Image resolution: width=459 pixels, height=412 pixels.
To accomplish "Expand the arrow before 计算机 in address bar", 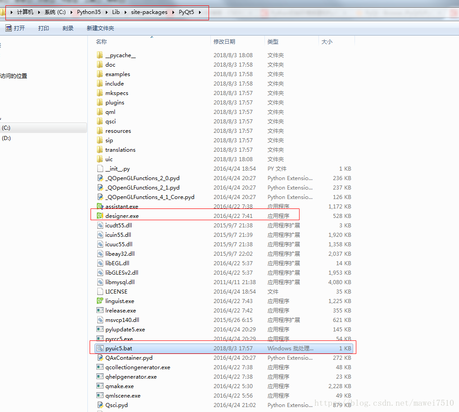I will coord(11,12).
